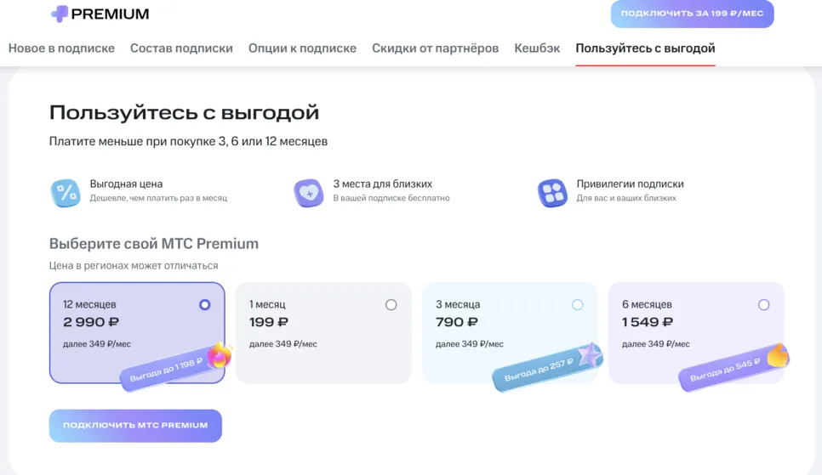Select the 12 месяцев radio button
Screen dimensions: 822x475
click(x=204, y=305)
